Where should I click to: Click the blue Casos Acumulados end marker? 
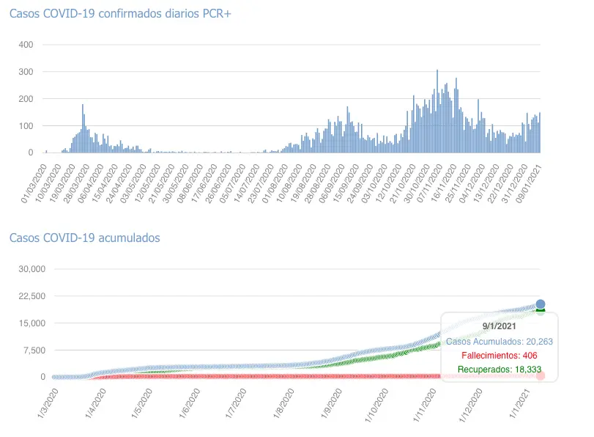click(540, 304)
